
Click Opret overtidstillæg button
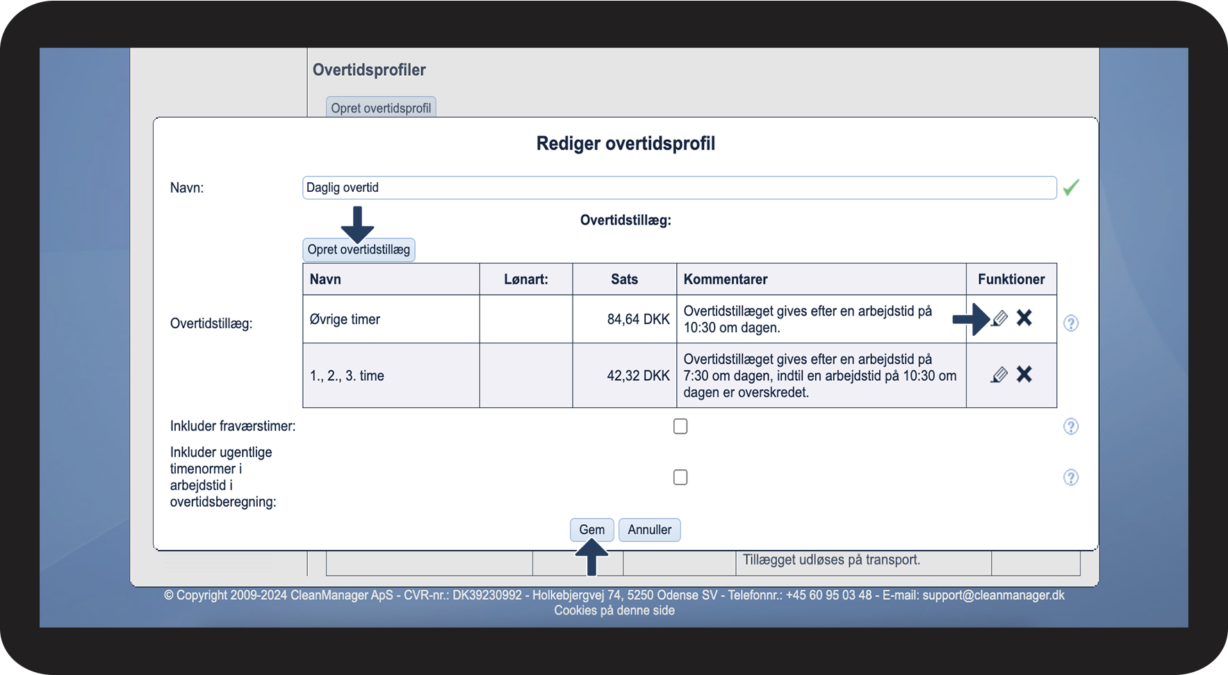(x=359, y=250)
